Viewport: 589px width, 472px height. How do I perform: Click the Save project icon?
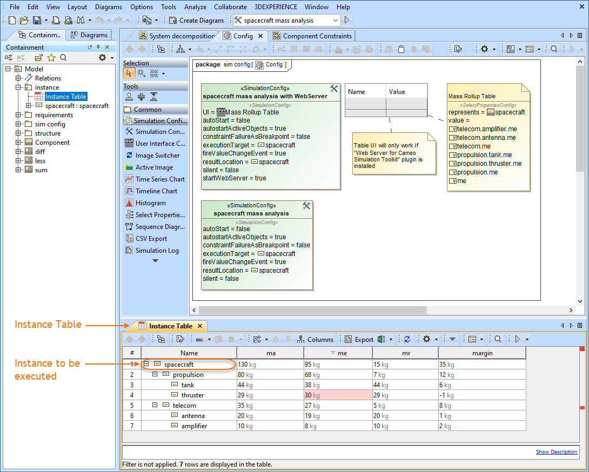point(37,21)
